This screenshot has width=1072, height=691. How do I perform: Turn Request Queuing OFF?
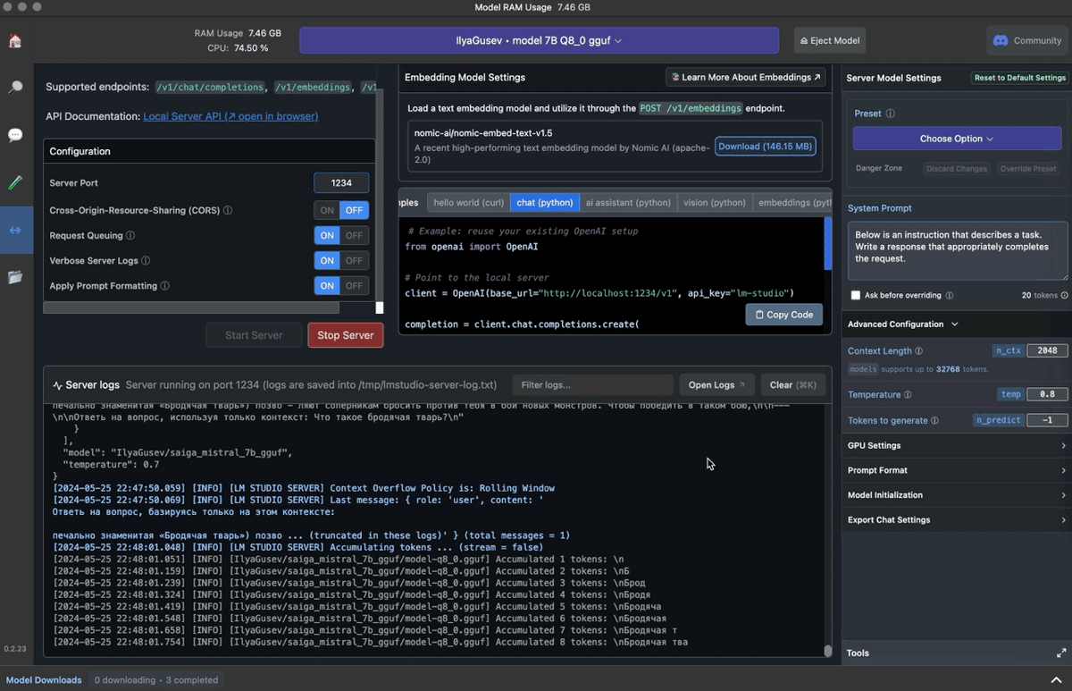pyautogui.click(x=355, y=236)
